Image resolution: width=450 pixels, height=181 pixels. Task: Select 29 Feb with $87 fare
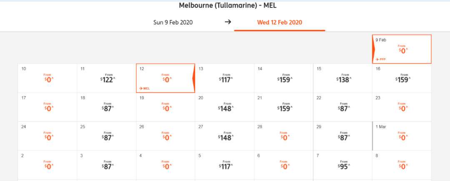point(343,136)
